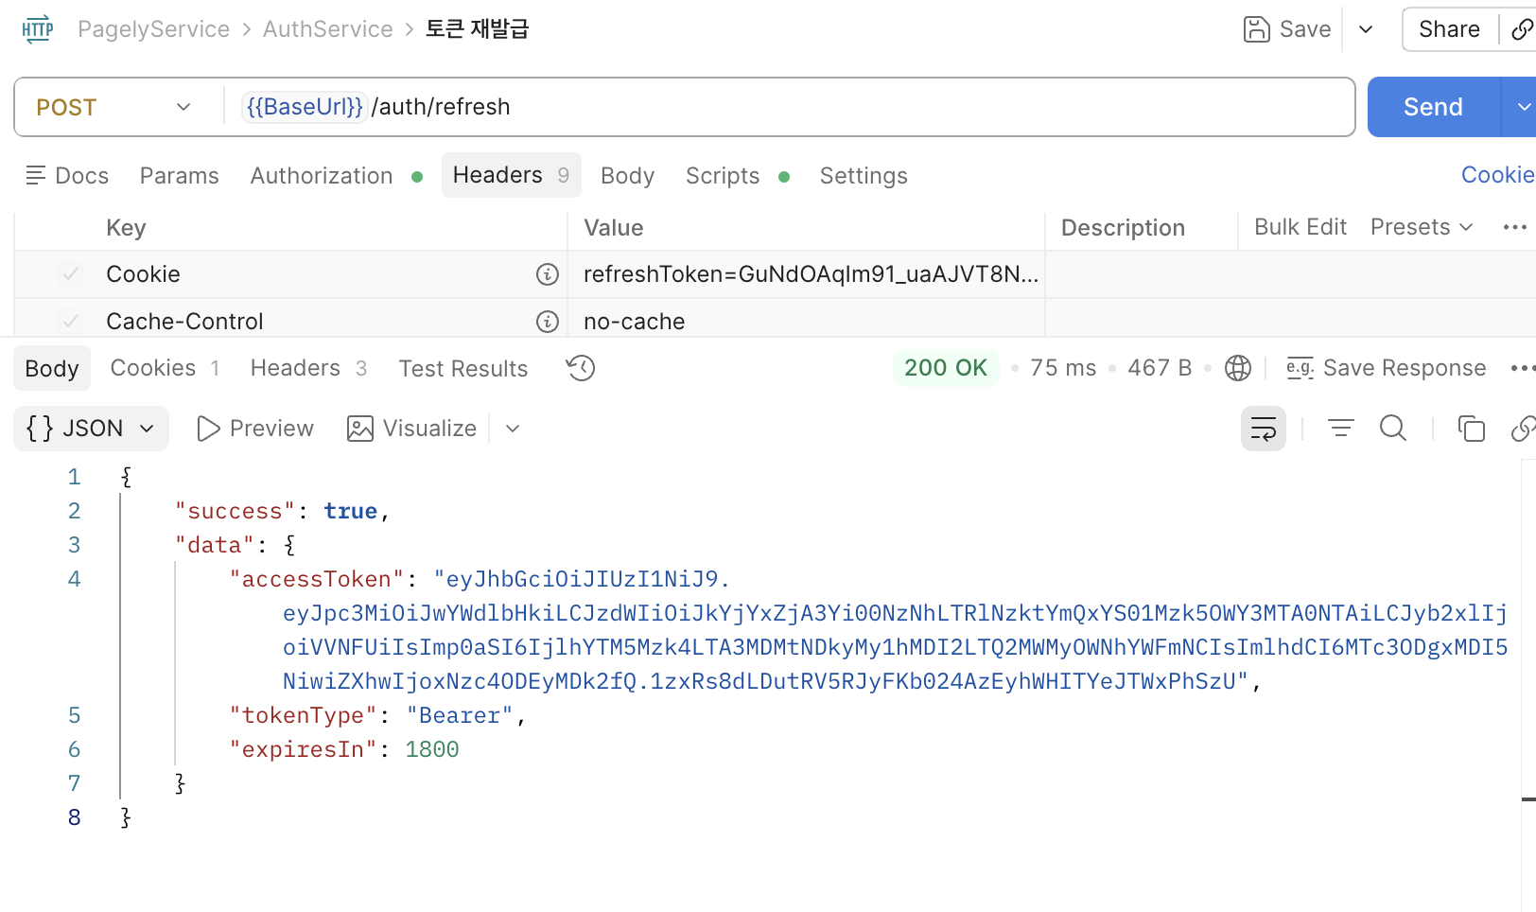Click the Preview play icon
This screenshot has width=1536, height=912.
208,429
